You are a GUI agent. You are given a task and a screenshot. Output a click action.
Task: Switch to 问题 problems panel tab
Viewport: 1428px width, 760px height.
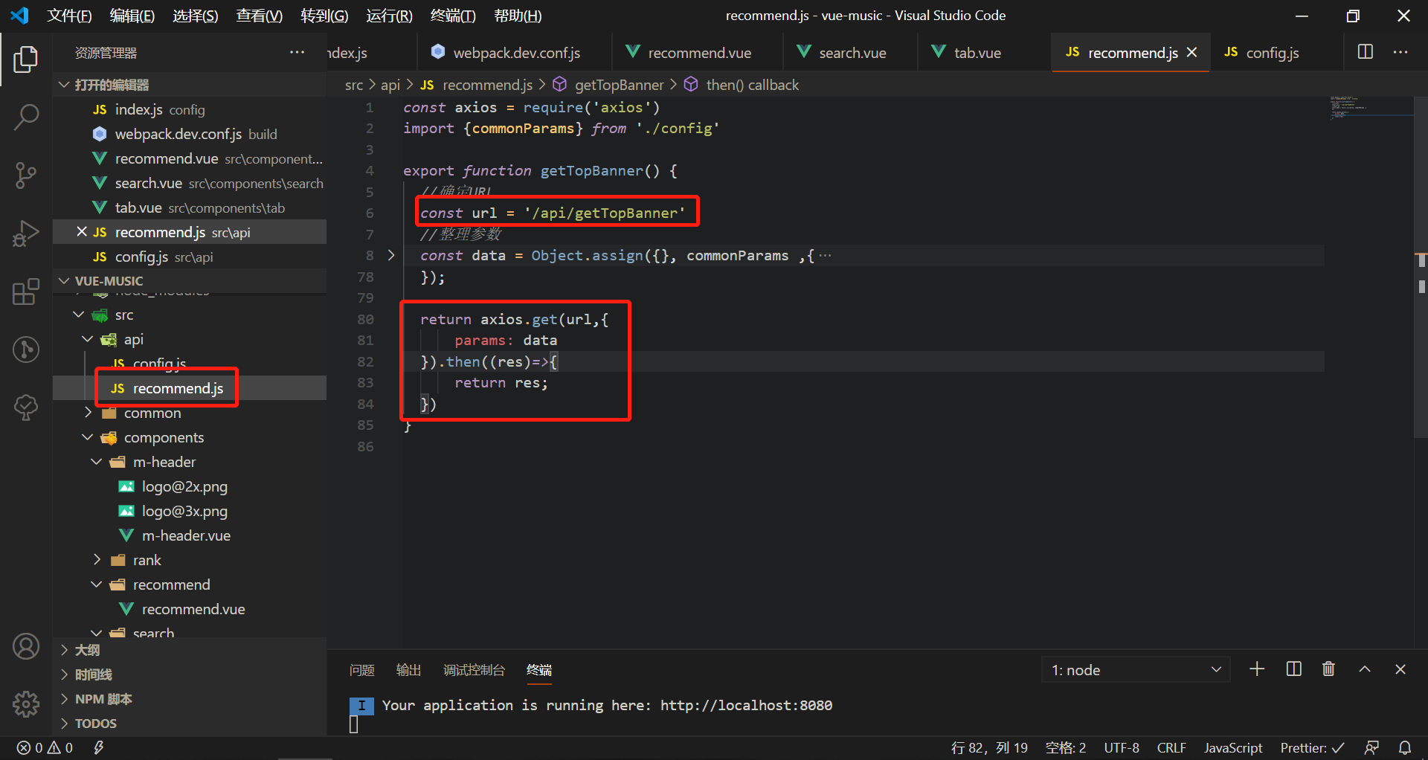[x=362, y=670]
